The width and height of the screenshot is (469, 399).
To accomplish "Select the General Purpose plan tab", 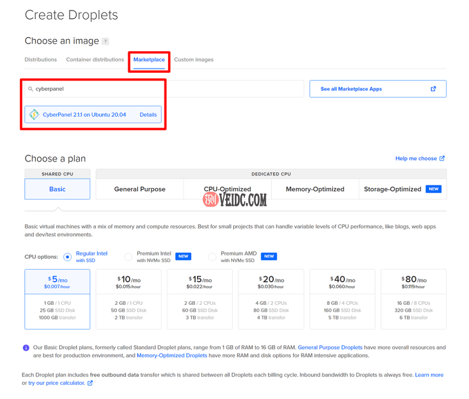I will pos(140,189).
